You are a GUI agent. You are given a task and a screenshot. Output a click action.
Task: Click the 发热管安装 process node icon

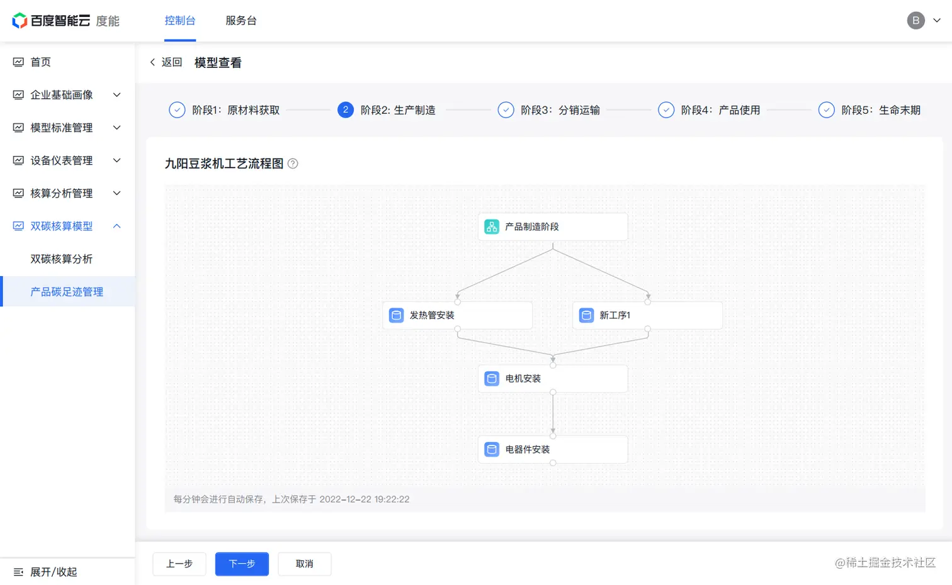[396, 315]
